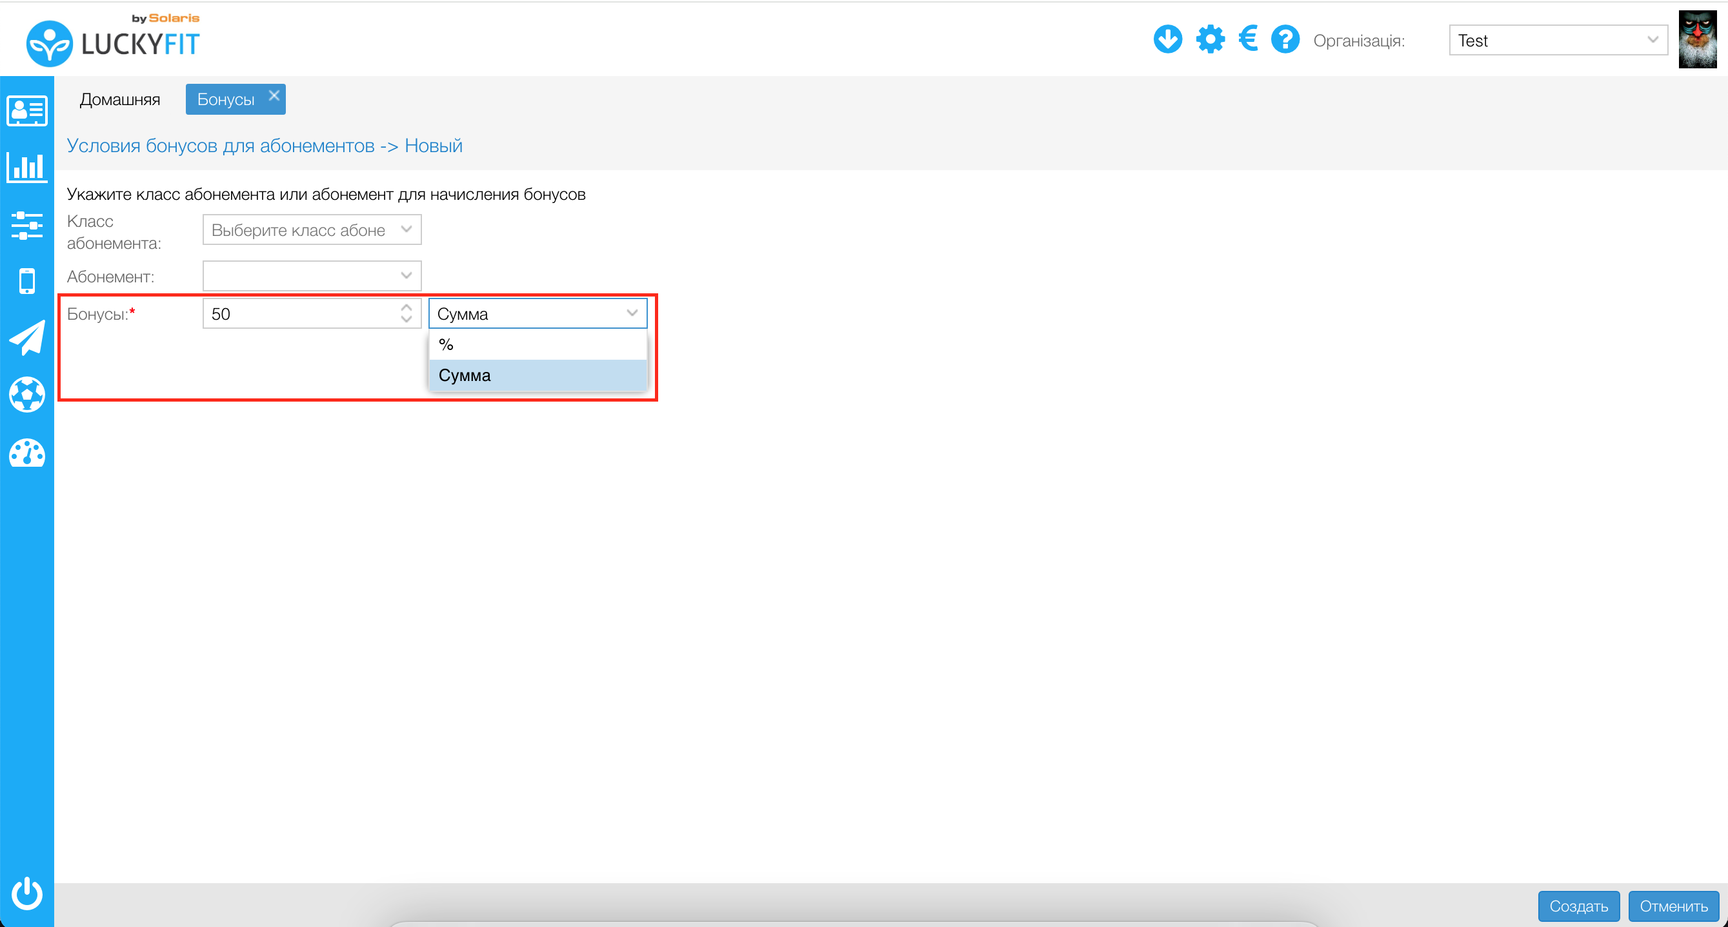Click the euro currency header icon

tap(1248, 39)
